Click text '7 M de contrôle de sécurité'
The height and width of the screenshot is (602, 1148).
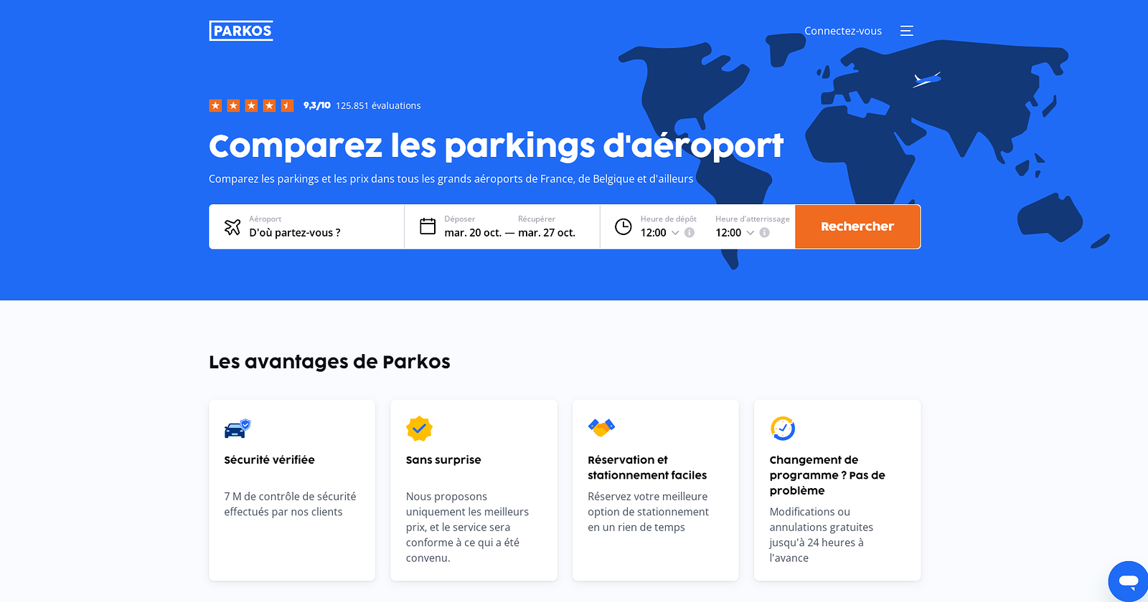290,497
